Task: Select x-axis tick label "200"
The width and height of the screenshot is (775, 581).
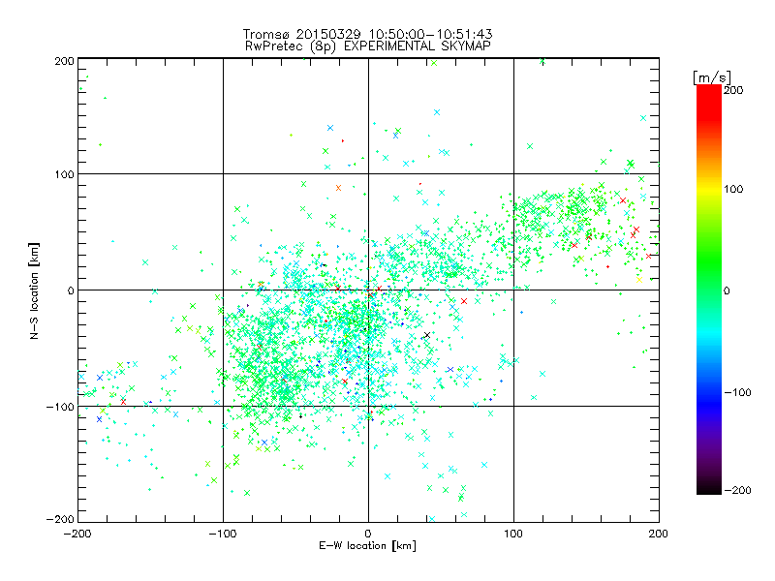Action: tap(659, 534)
